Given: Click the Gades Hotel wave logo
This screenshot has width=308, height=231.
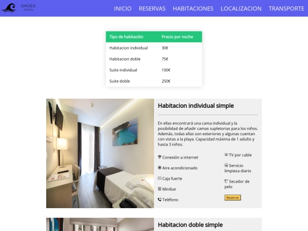Looking at the screenshot, I should (x=9, y=8).
